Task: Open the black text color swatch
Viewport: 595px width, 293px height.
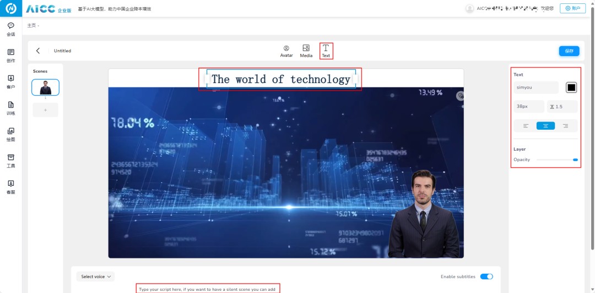Action: pos(571,87)
